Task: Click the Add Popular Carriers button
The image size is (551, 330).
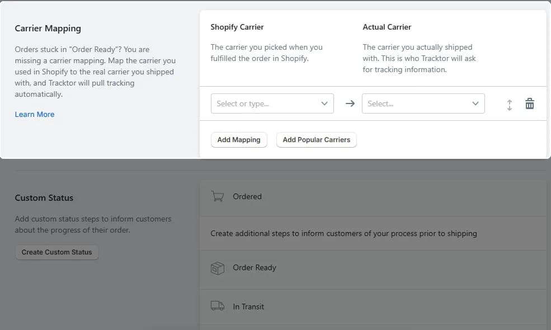Action: [x=317, y=140]
